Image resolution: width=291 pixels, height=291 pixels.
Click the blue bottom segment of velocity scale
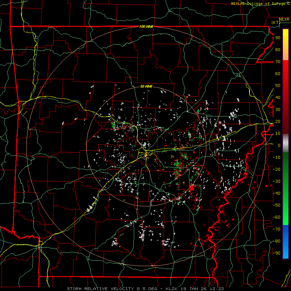286,242
